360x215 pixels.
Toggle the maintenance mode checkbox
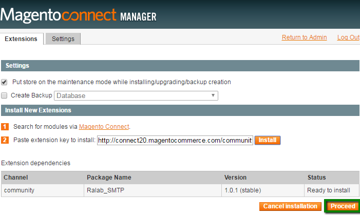click(5, 82)
